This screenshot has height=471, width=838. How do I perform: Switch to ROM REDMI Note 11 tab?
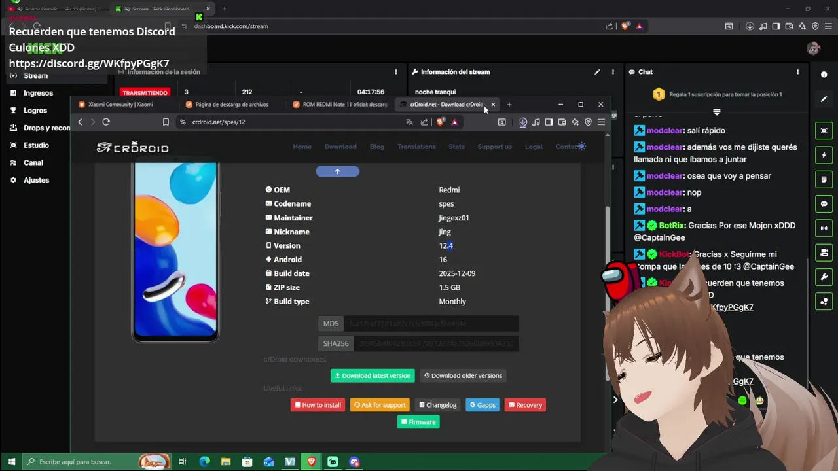[x=340, y=104]
